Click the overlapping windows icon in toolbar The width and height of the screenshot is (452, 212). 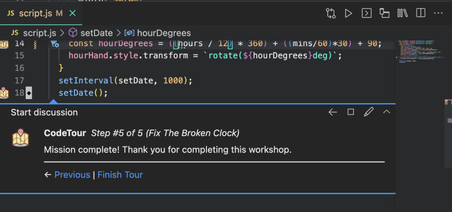click(x=384, y=13)
